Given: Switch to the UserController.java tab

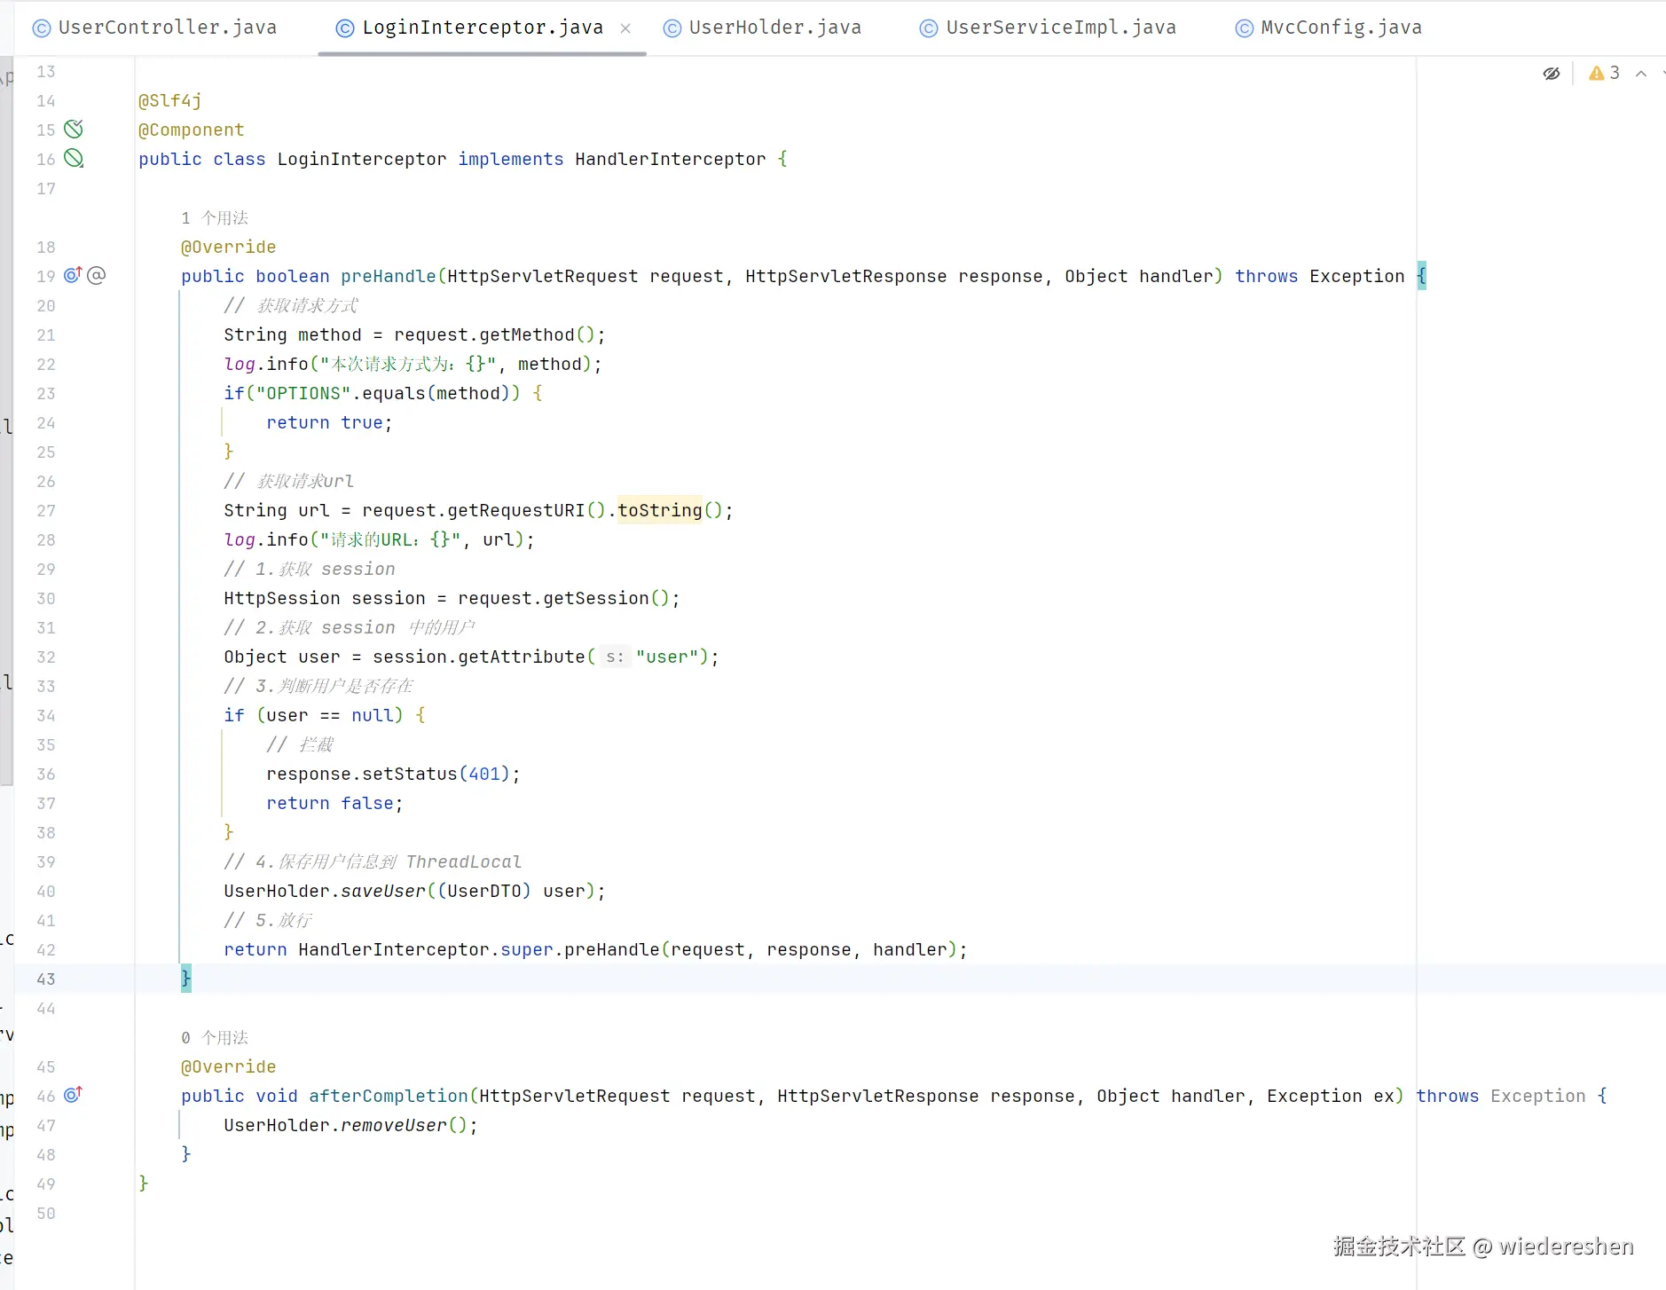Looking at the screenshot, I should tap(154, 28).
